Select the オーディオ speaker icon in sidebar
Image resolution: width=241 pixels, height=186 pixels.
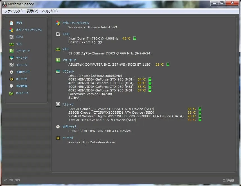(12, 79)
